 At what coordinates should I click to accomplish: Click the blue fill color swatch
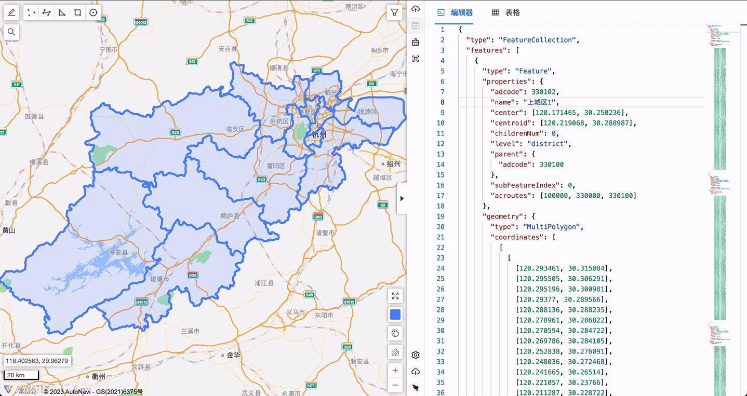click(395, 314)
